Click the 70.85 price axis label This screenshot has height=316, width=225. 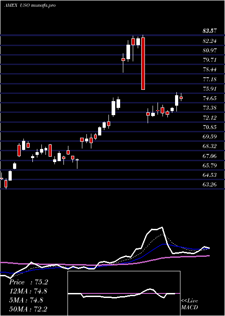pyautogui.click(x=210, y=127)
